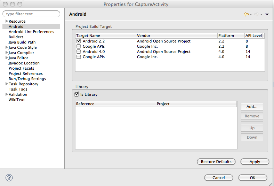Viewport: 274px width, 186px height.
Task: Expand the Java Code Style node
Action: [7, 47]
